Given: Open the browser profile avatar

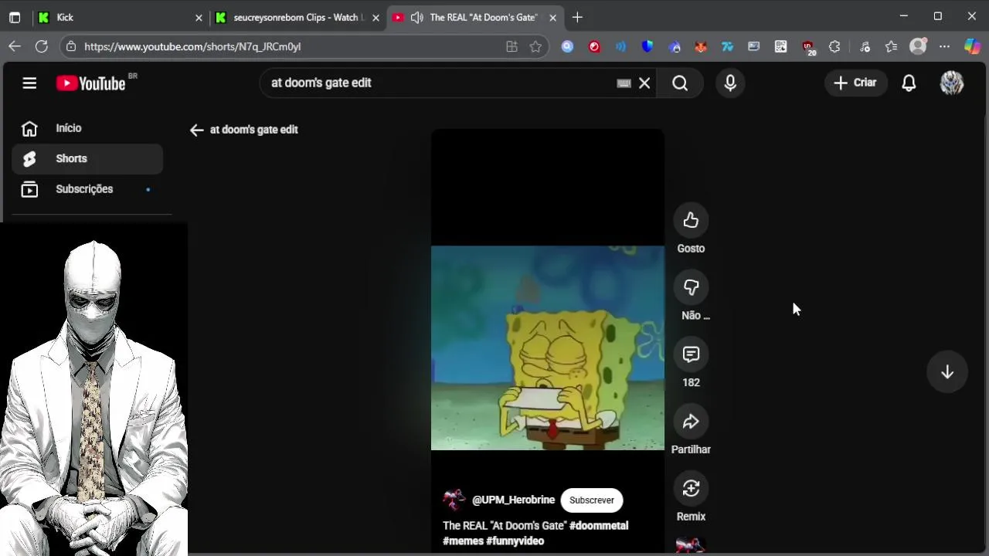Looking at the screenshot, I should coord(918,46).
